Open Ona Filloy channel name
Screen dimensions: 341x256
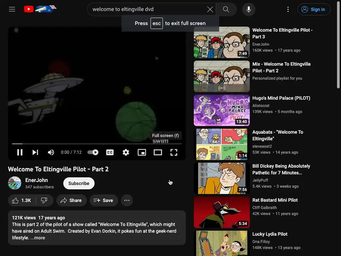click(x=261, y=242)
